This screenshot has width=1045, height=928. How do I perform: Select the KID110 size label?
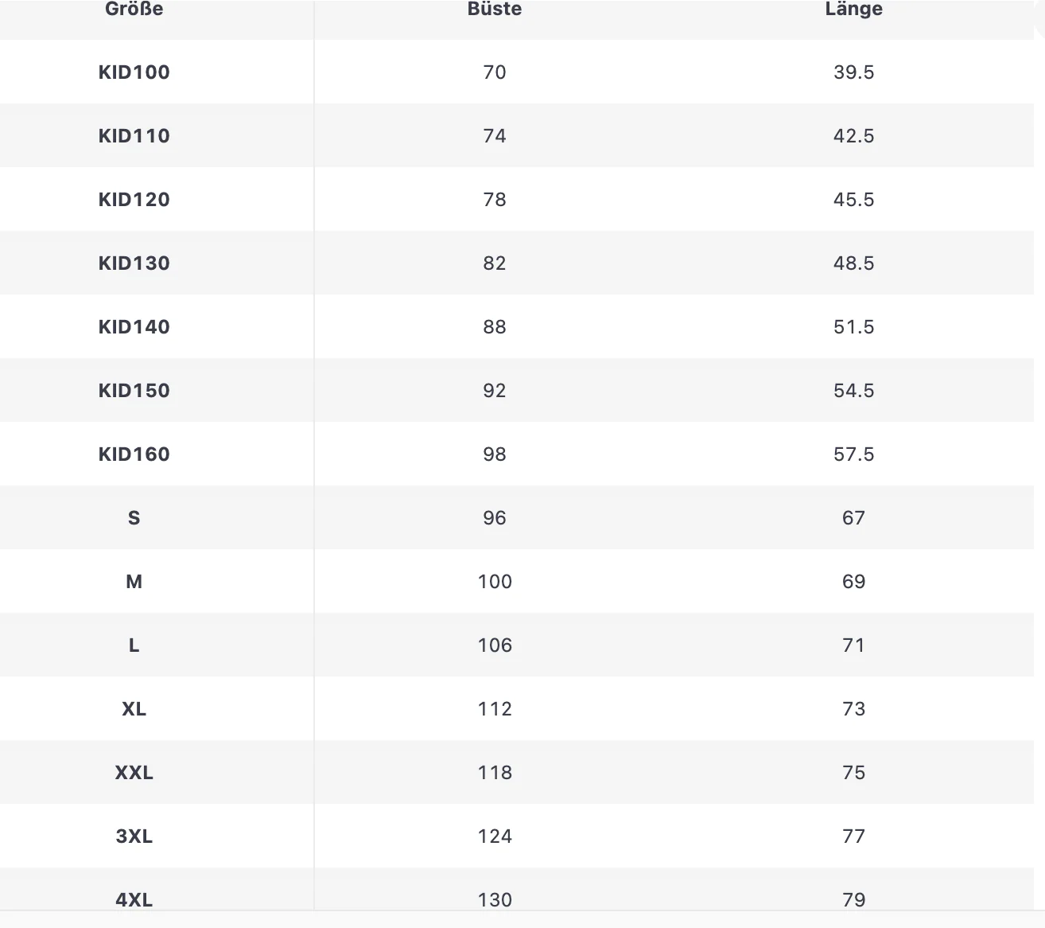134,135
